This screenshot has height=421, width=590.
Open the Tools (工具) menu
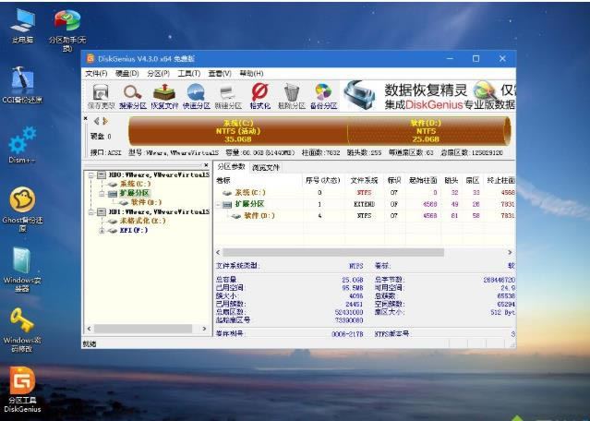[x=189, y=73]
